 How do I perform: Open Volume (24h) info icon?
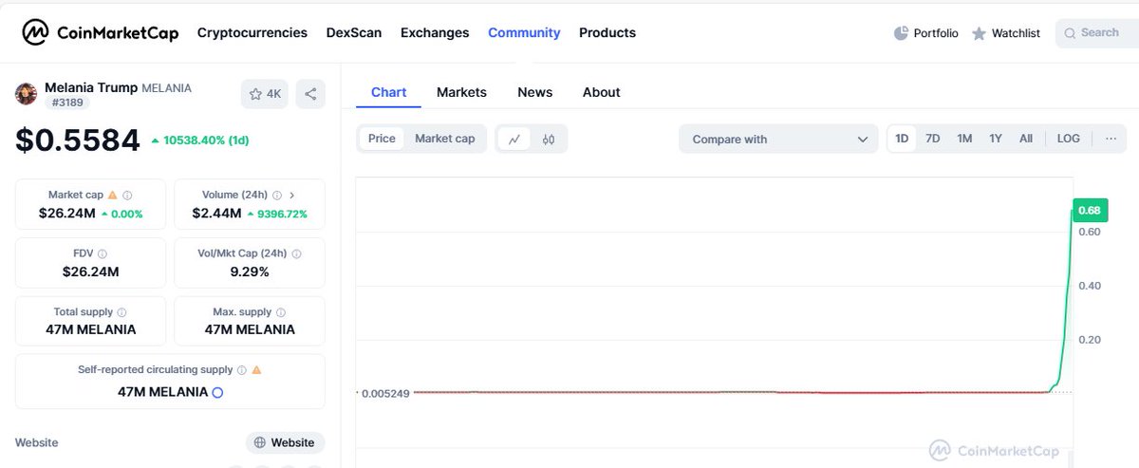(x=276, y=195)
